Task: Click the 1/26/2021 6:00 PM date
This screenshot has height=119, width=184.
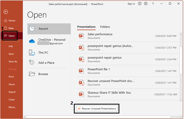Action: [x=166, y=36]
